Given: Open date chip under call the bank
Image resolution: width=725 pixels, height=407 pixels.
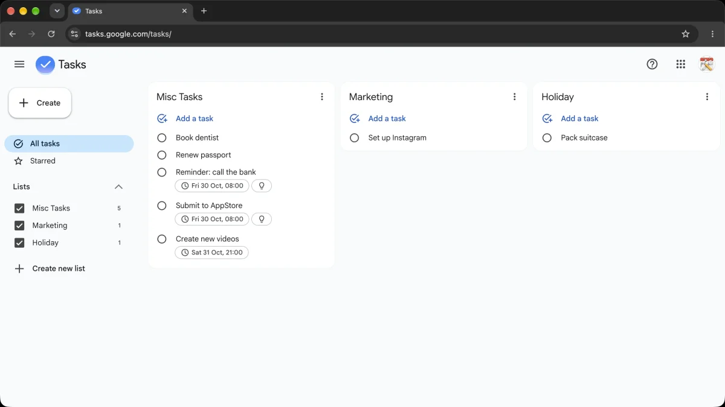Looking at the screenshot, I should point(212,186).
